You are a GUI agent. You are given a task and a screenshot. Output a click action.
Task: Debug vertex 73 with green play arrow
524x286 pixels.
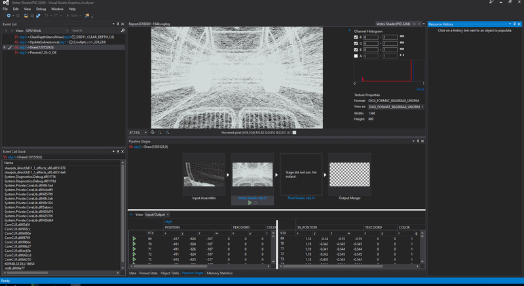(134, 259)
